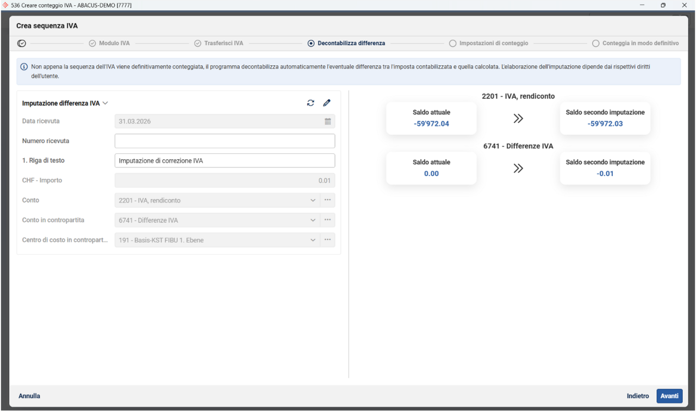Viewport: 696px width, 411px height.
Task: Select the Decontabilizza differenza step radio
Action: (x=311, y=43)
